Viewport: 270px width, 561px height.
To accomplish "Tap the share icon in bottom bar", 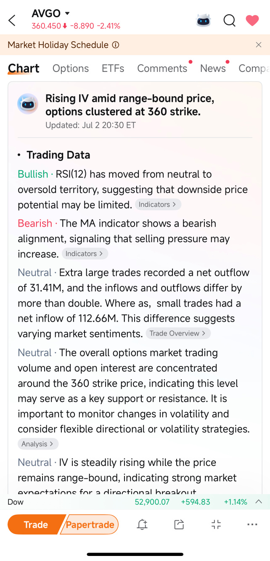I will coord(179,524).
